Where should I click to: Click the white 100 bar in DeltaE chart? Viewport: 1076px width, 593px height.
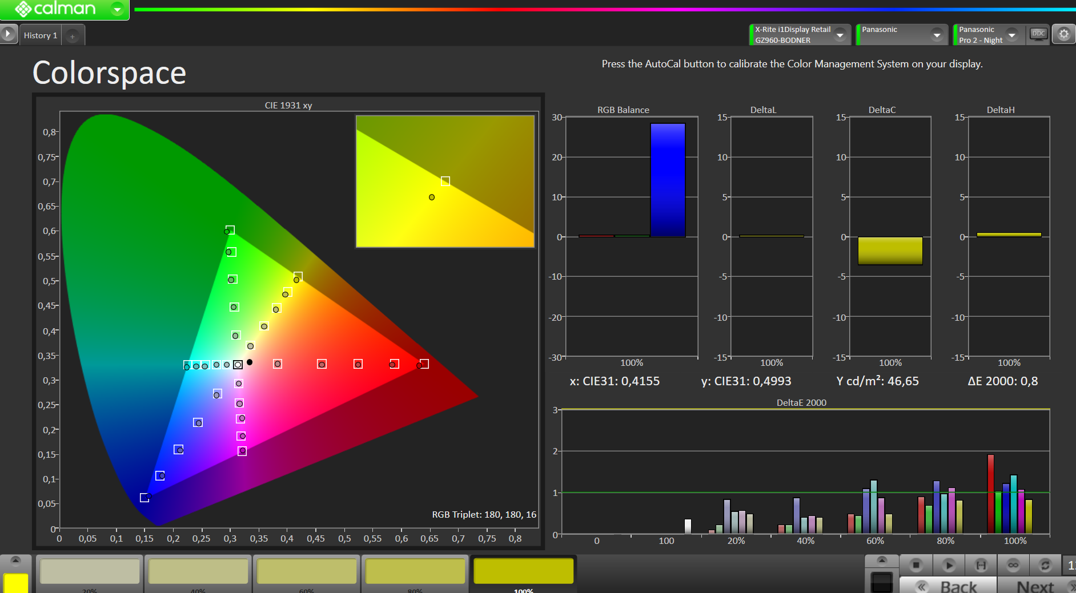[688, 526]
